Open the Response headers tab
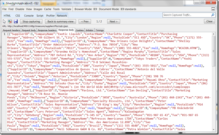Image resolution: width=219 pixels, height=135 pixels. tap(47, 30)
